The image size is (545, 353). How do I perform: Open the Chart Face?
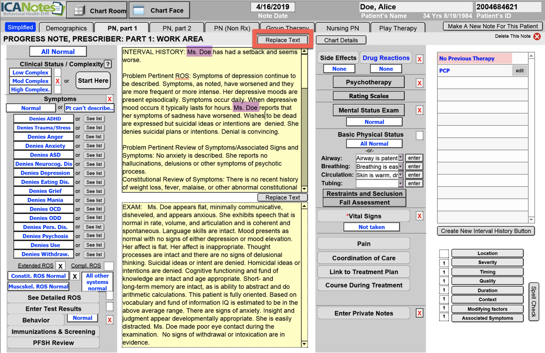tap(159, 10)
